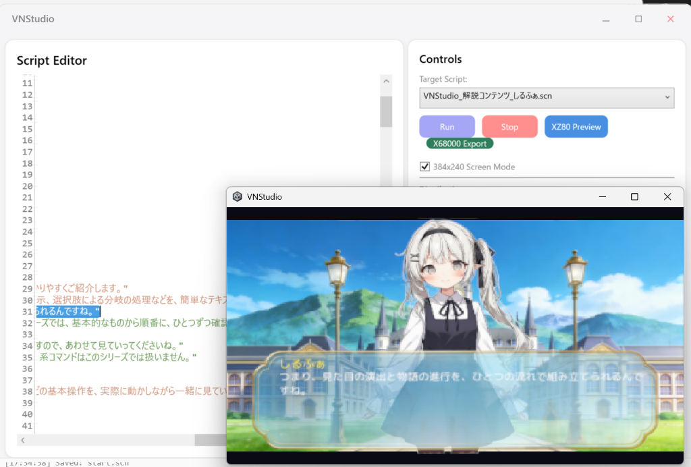Click the Script Editor heading
The height and width of the screenshot is (467, 691).
pos(51,60)
